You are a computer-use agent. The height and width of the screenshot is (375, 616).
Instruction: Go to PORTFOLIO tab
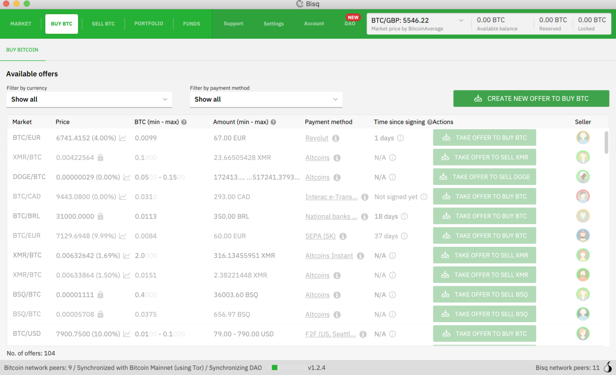coord(149,24)
